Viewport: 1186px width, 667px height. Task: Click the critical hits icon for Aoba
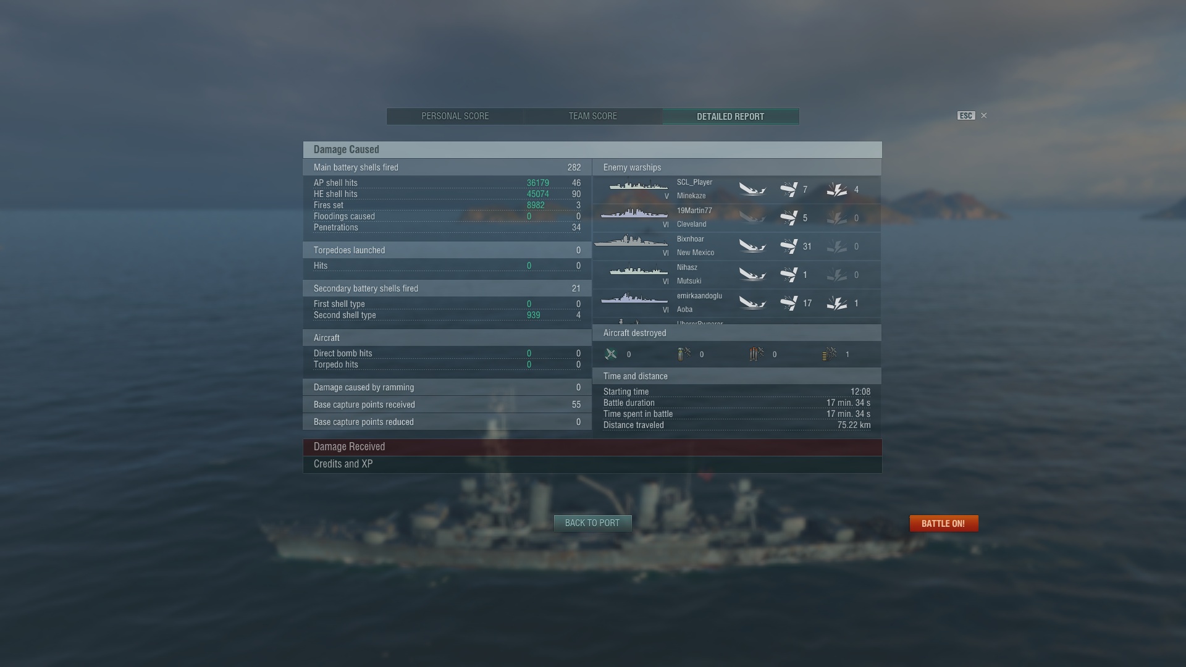point(837,303)
